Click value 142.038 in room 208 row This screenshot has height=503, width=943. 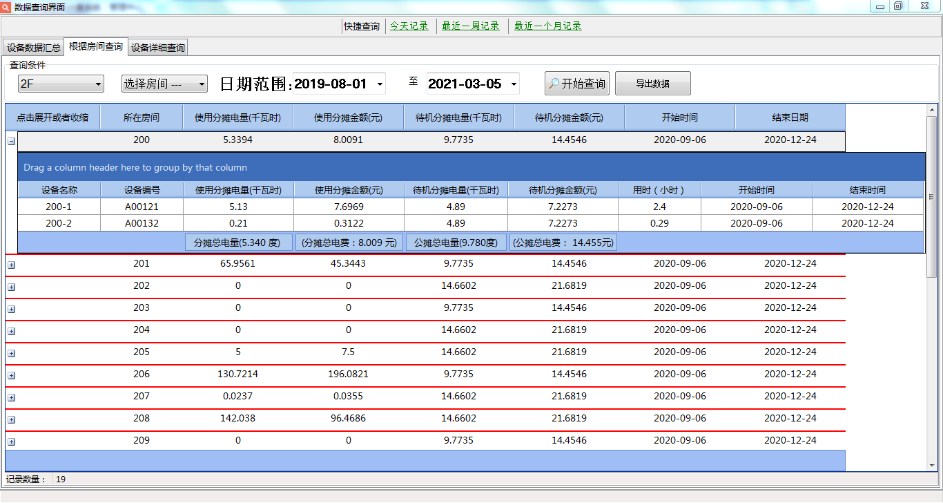(238, 418)
